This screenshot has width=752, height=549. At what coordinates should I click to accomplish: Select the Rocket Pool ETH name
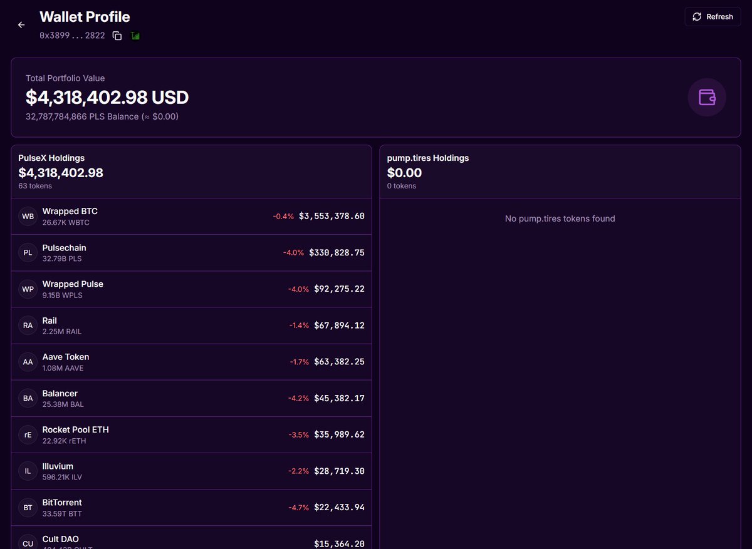click(x=76, y=429)
